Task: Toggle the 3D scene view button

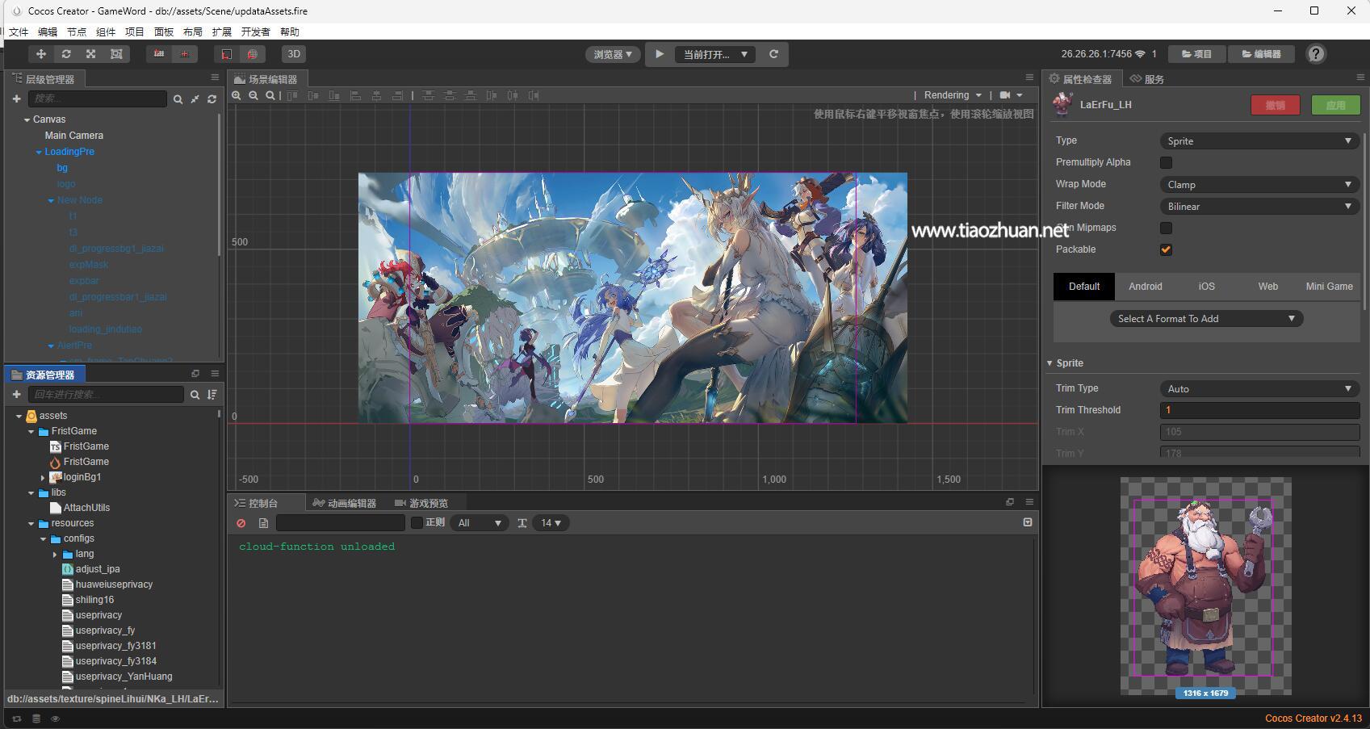Action: pos(294,54)
